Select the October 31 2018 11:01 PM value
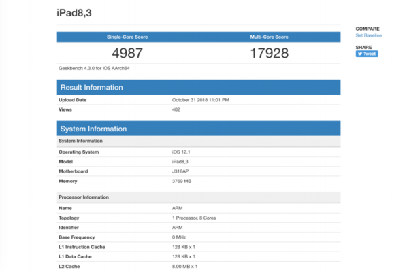Screen dimensions: 407x272 click(x=201, y=100)
